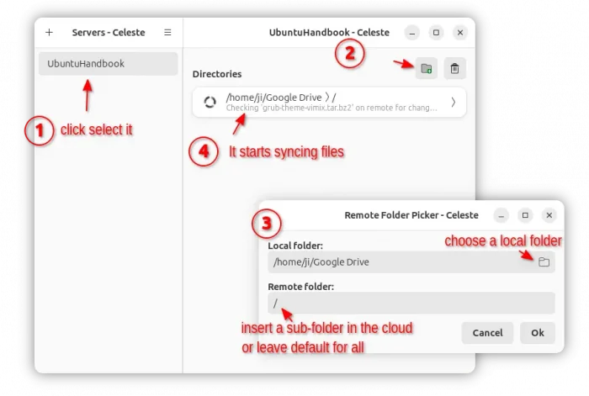Click the plus icon to add a server
This screenshot has width=589, height=396.
click(x=49, y=33)
